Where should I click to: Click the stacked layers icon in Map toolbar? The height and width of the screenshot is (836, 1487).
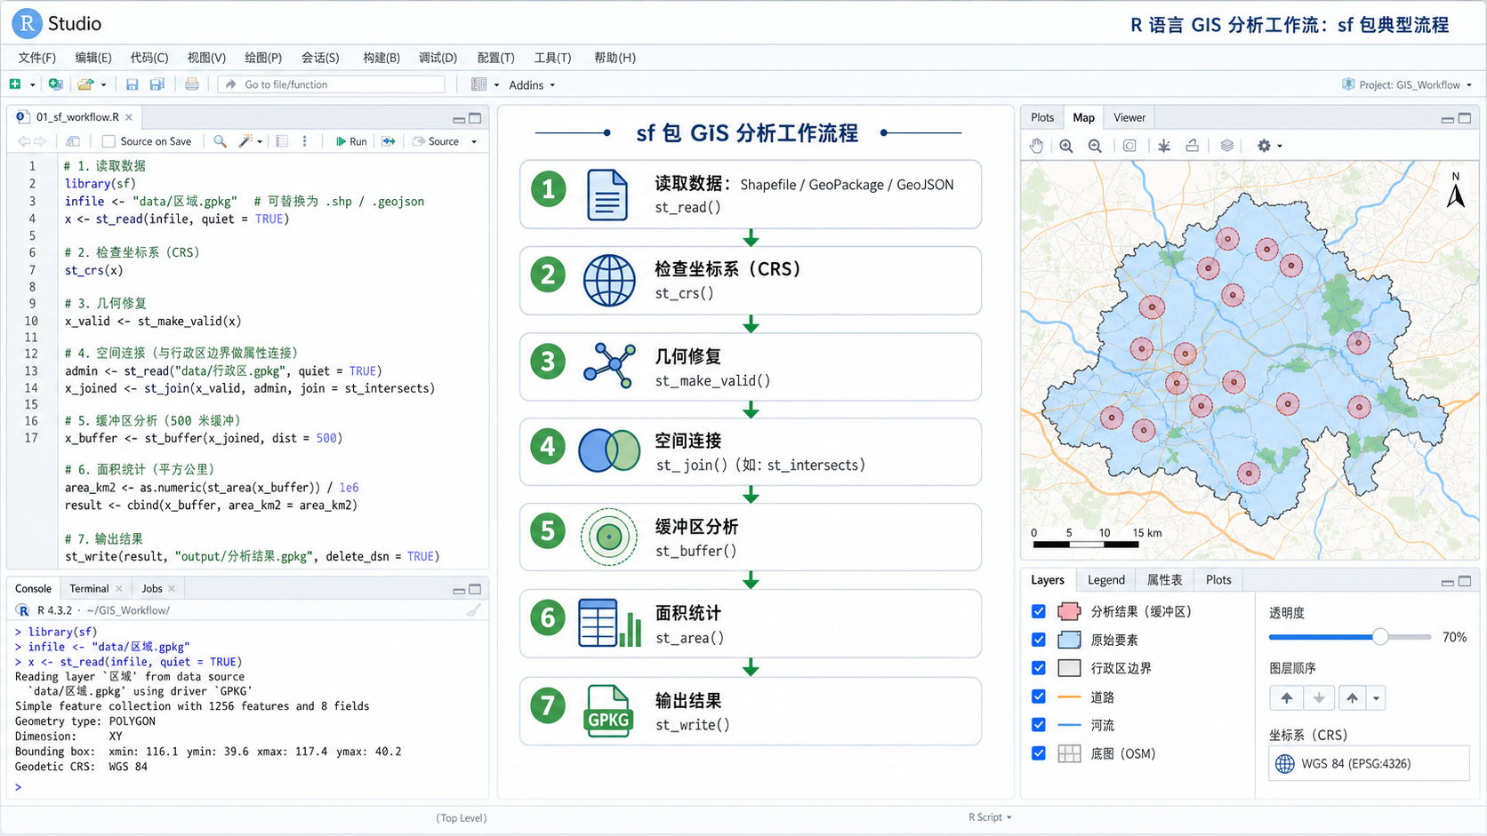[1226, 146]
